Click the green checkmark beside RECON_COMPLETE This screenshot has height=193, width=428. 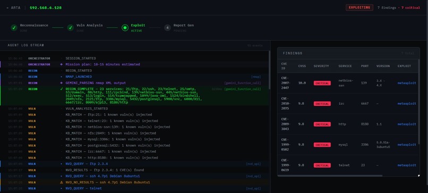[x=62, y=89]
